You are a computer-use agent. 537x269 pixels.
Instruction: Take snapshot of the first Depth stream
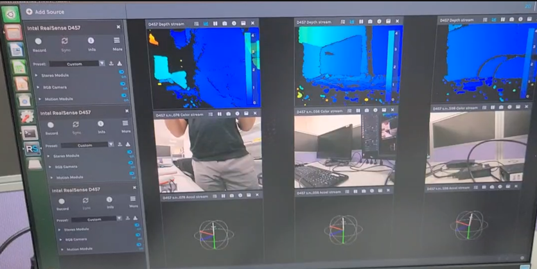tap(224, 24)
